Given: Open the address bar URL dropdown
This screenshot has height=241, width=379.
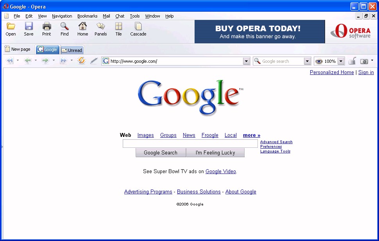Looking at the screenshot, I should pos(246,61).
